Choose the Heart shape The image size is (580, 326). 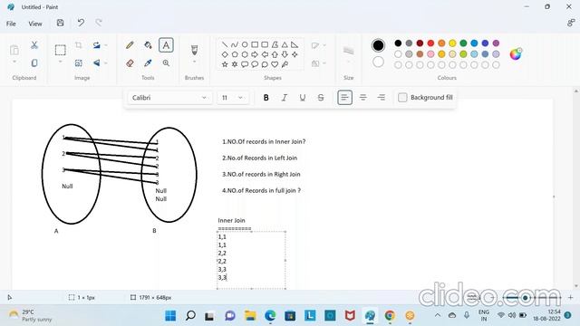(275, 64)
